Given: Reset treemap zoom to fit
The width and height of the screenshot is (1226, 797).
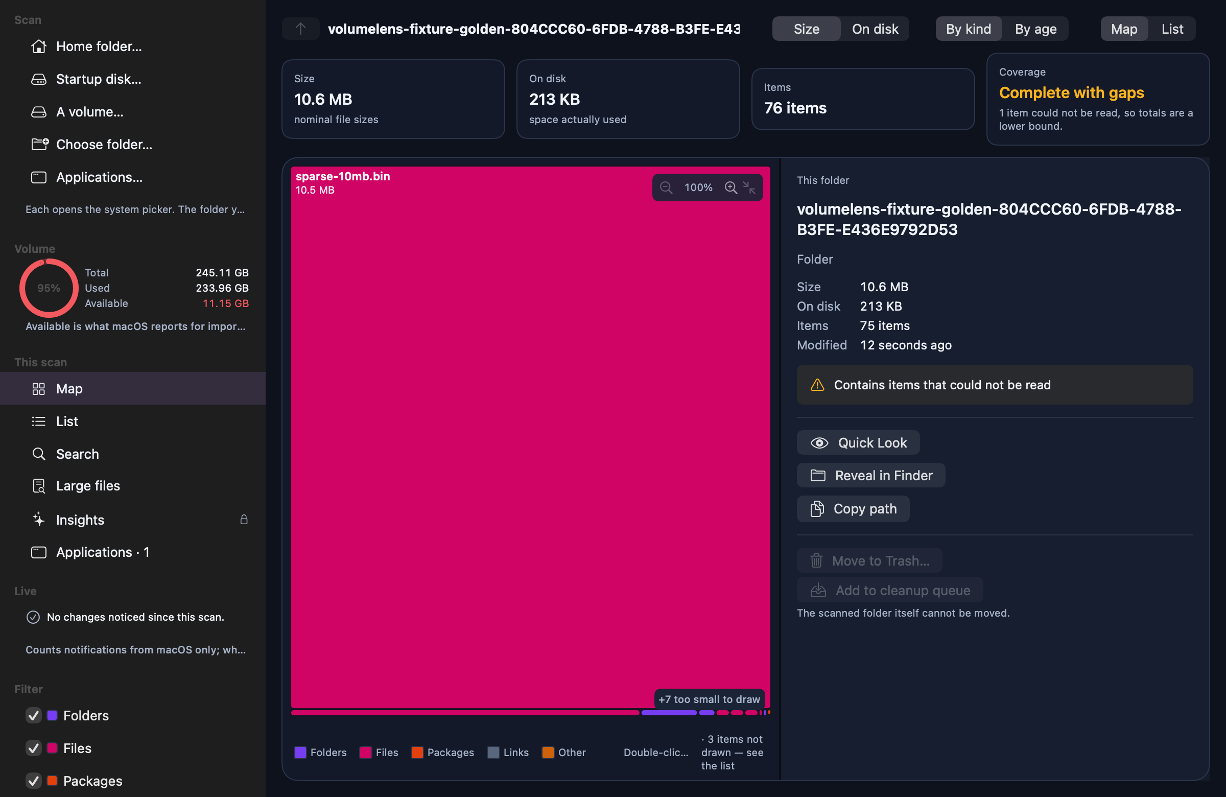Looking at the screenshot, I should point(749,187).
